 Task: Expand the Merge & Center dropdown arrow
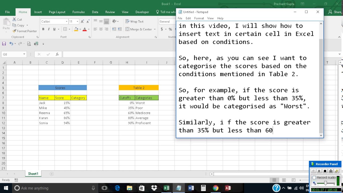tap(155, 29)
